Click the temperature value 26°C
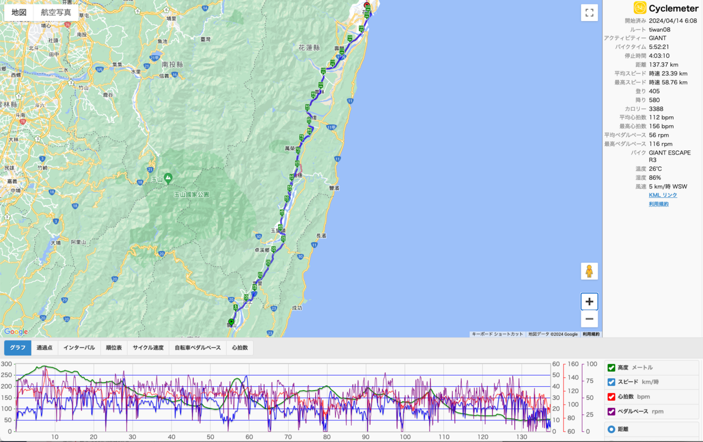The width and height of the screenshot is (703, 442). point(655,169)
